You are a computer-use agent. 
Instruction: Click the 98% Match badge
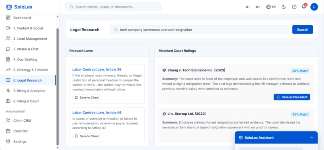pos(300,71)
